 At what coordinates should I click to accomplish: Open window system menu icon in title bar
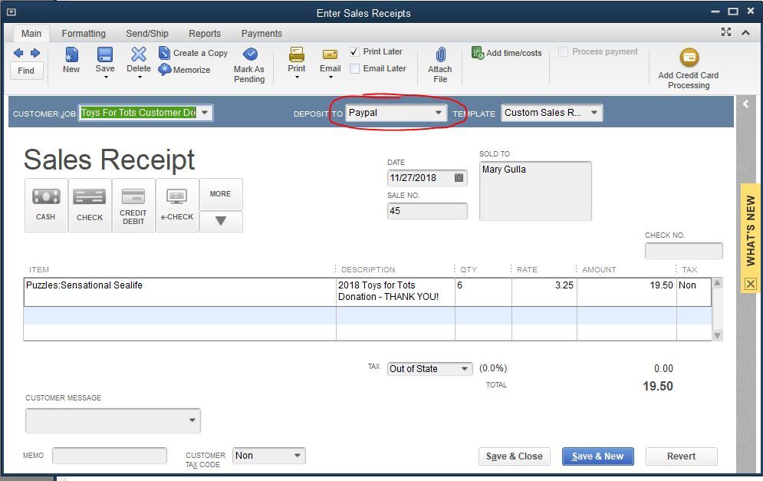(12, 12)
